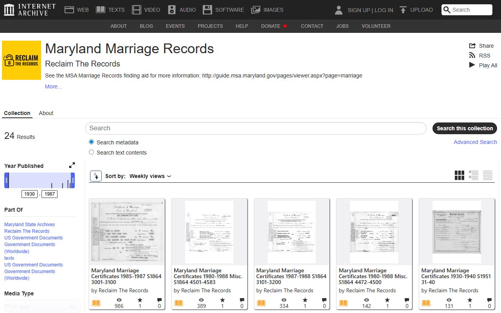Open JOBS in the navigation bar
The height and width of the screenshot is (313, 501).
point(342,26)
